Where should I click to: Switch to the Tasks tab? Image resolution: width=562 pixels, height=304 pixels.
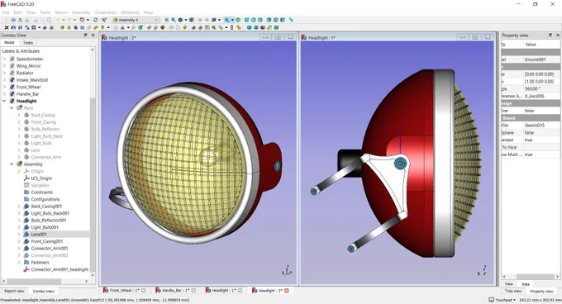(x=28, y=43)
